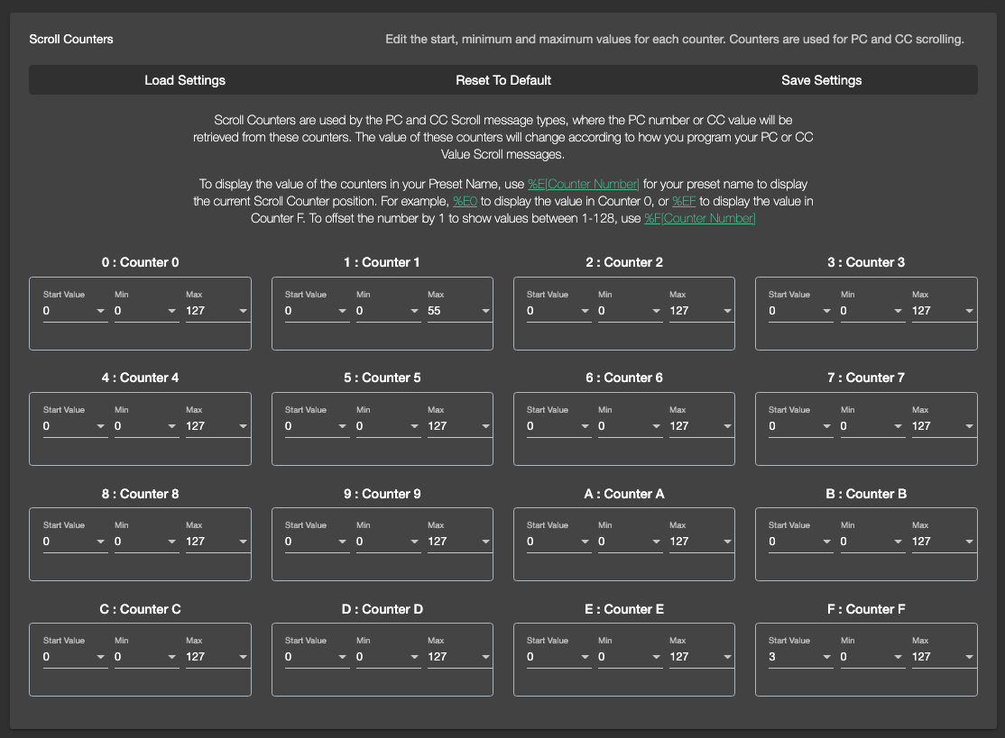Expand Counter 4 Max dropdown
This screenshot has height=738, width=1005.
pos(217,426)
